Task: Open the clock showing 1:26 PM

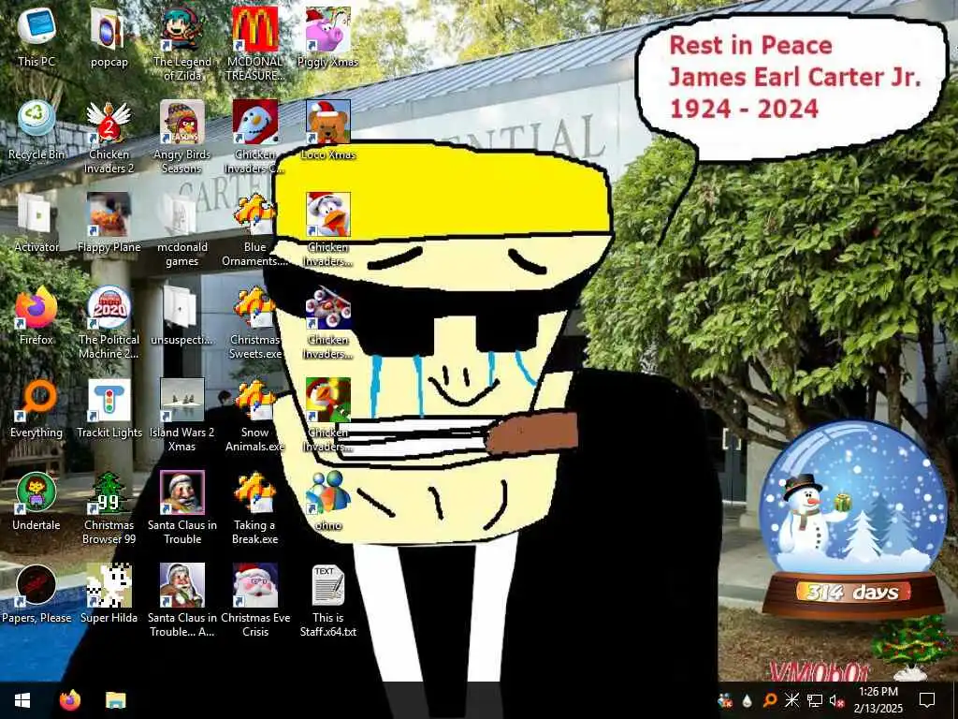Action: point(878,700)
